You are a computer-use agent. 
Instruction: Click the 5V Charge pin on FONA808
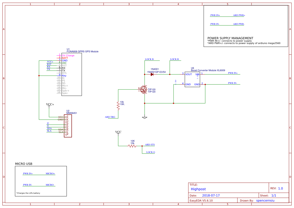68,56
